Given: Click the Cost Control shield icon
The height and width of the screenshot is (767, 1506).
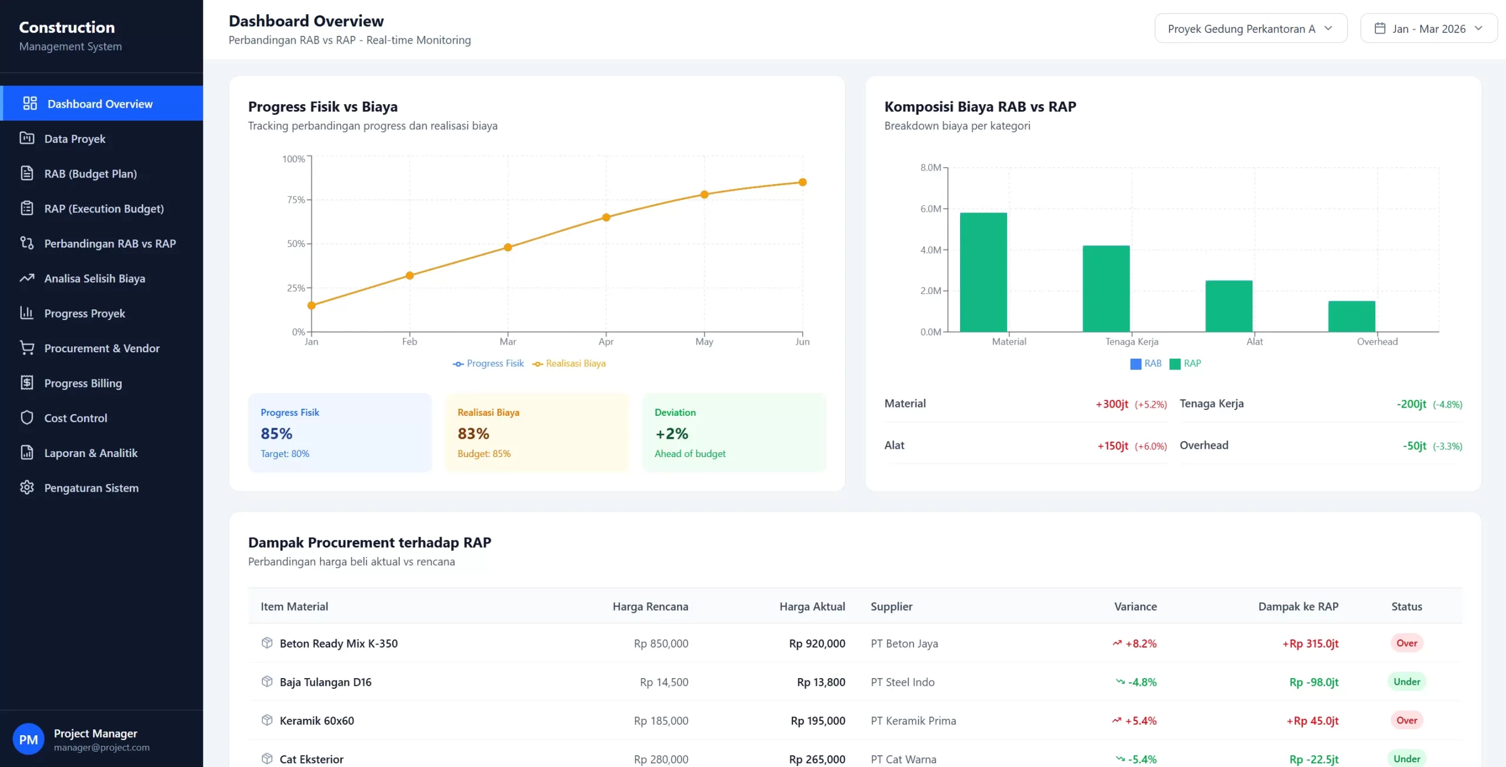Looking at the screenshot, I should tap(27, 418).
